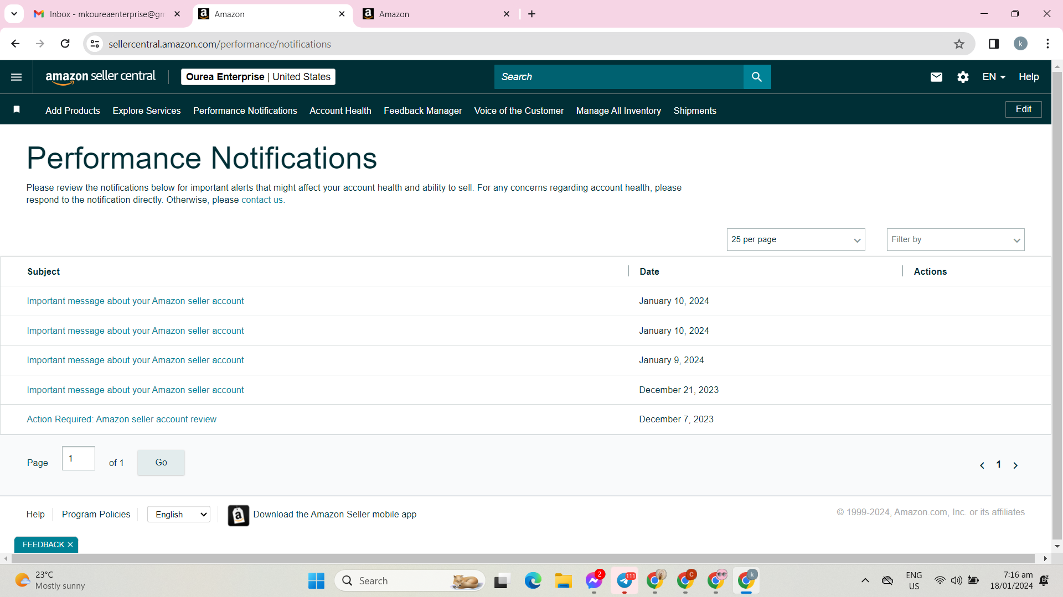Viewport: 1063px width, 597px height.
Task: Open the messages envelope icon
Action: 936,77
